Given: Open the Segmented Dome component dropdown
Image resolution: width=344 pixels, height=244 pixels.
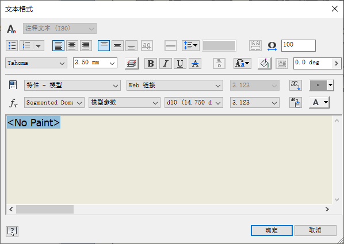Looking at the screenshot, I should click(x=54, y=103).
